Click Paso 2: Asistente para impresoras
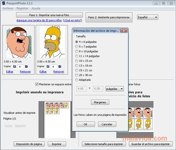The width and height of the screenshot is (176, 150). (x=109, y=17)
